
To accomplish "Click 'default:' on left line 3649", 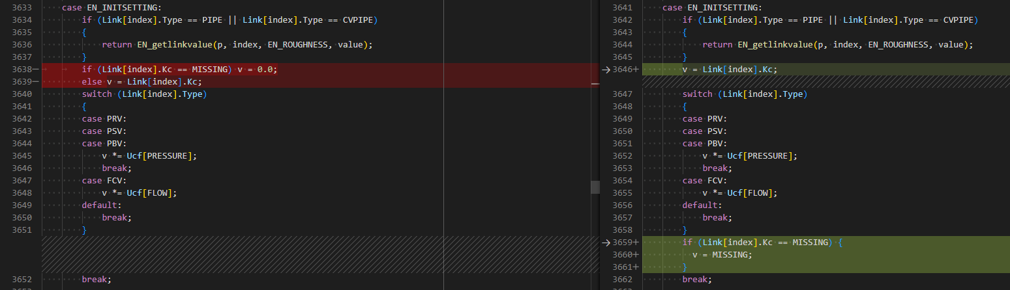I will [102, 205].
